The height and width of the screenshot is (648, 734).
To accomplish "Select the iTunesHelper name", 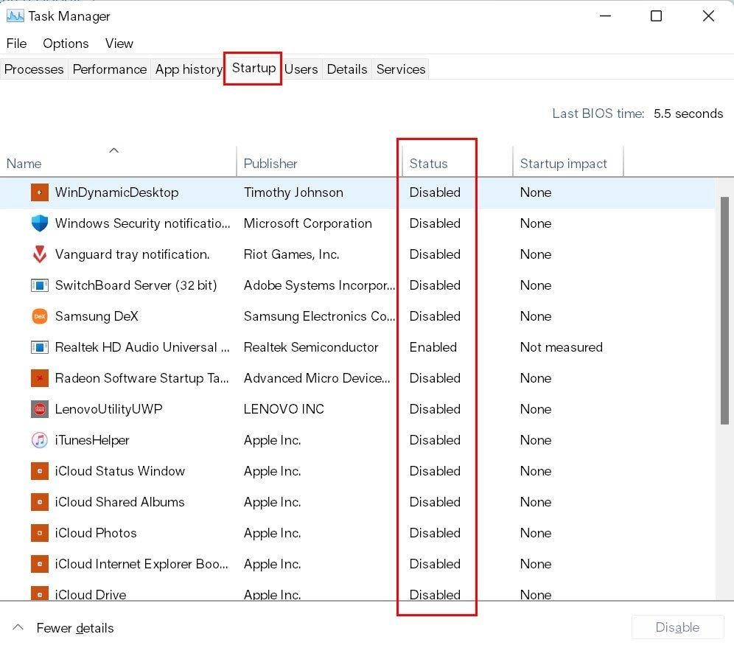I will [91, 440].
